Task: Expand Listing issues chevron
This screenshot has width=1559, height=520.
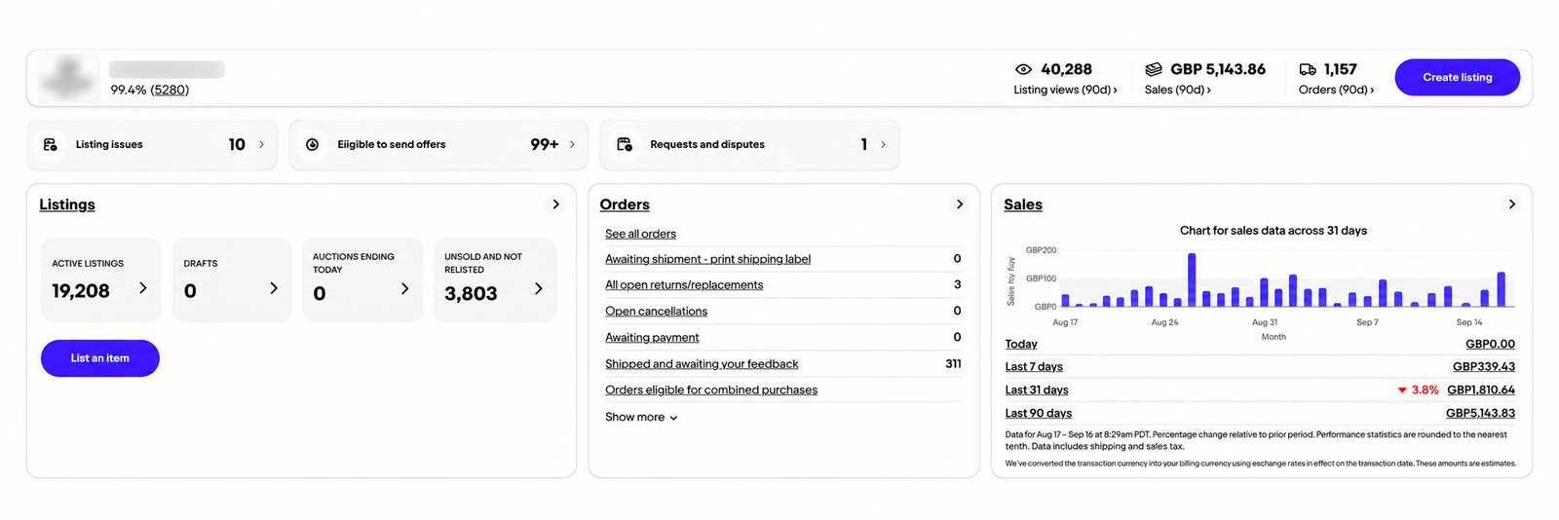Action: coord(261,144)
